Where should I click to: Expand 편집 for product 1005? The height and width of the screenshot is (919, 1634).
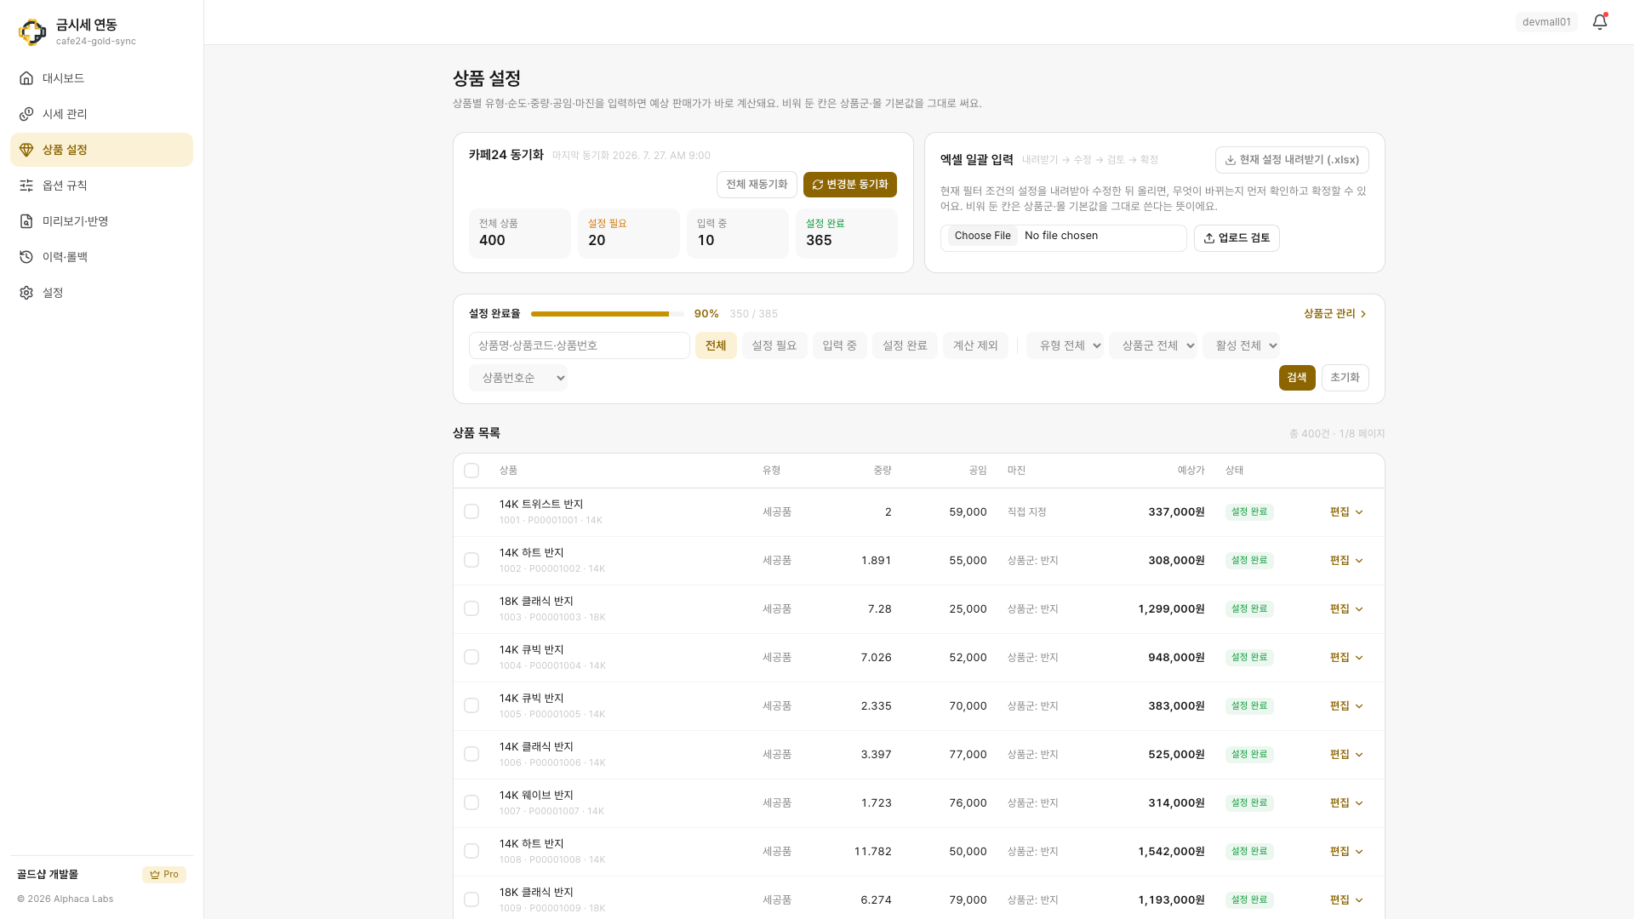[x=1346, y=706]
